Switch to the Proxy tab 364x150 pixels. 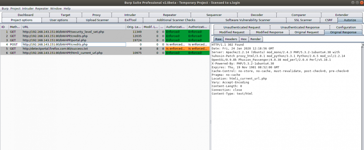click(96, 15)
